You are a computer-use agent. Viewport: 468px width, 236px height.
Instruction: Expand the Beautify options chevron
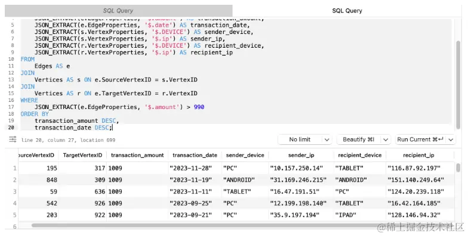[x=386, y=139]
